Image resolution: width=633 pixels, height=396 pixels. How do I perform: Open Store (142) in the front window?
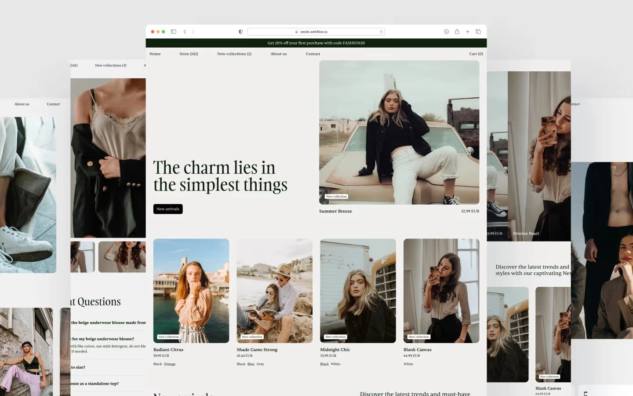(x=189, y=54)
